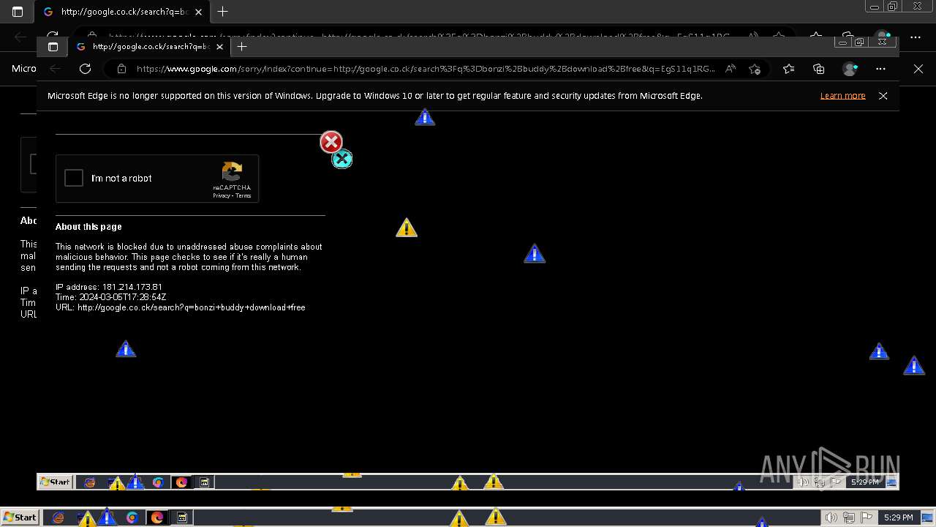Open the Start menu on the bottom taskbar
This screenshot has width=936, height=527.
click(20, 517)
